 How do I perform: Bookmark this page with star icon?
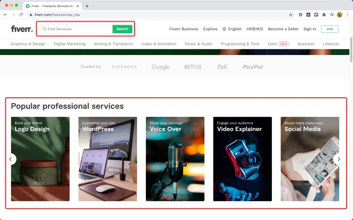[291, 15]
